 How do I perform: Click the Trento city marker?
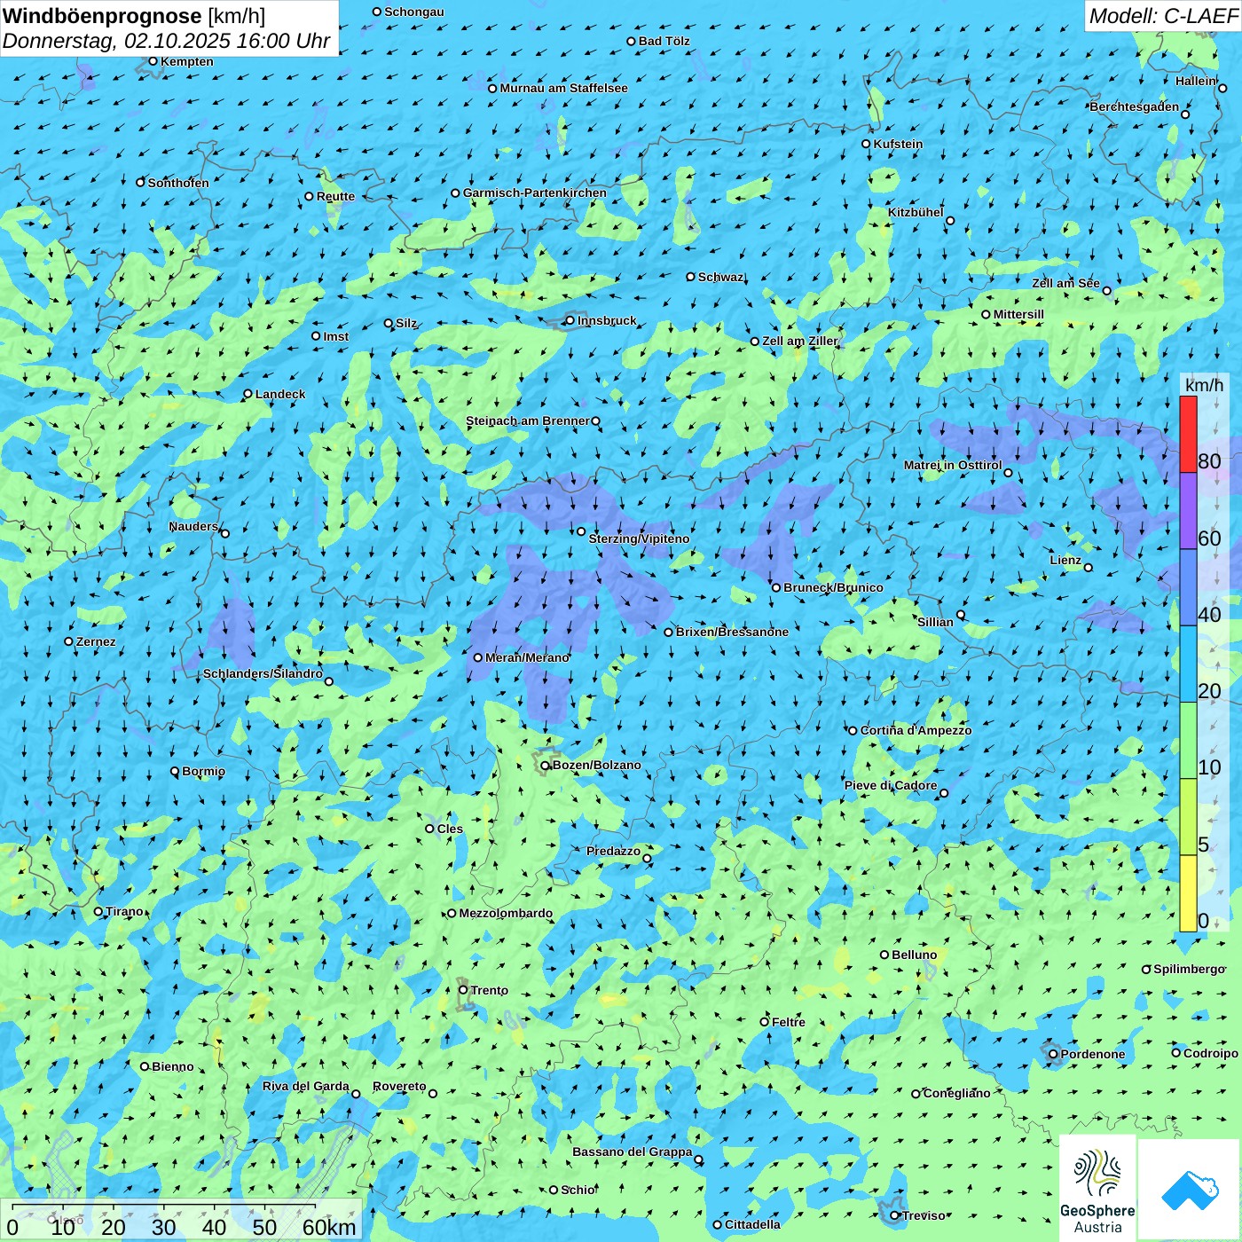463,990
